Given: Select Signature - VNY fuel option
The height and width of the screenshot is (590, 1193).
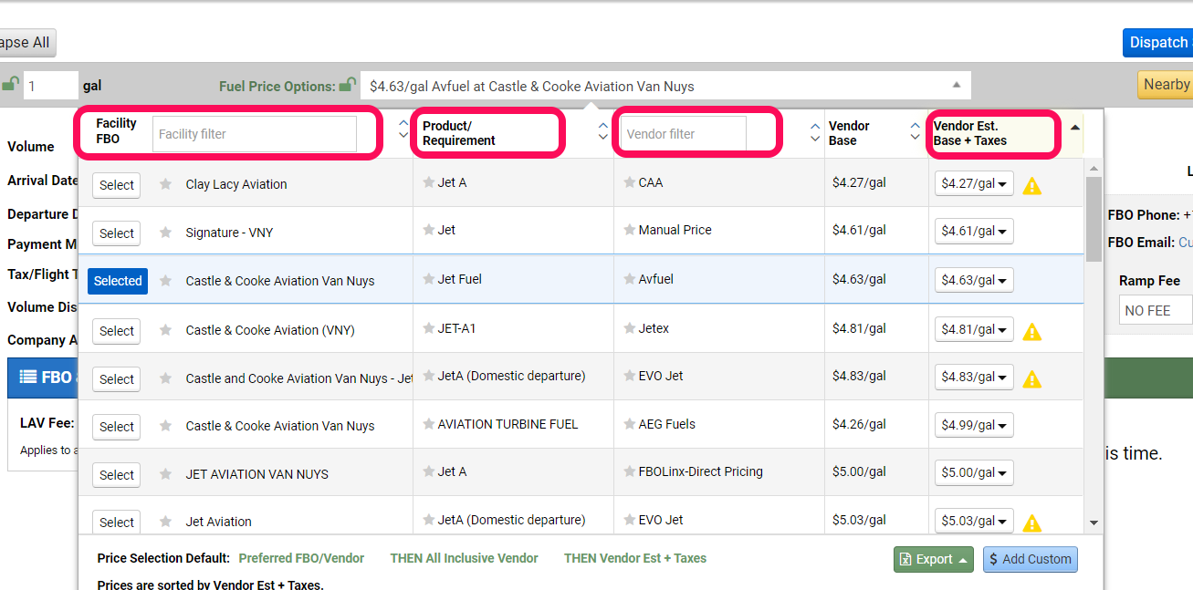Looking at the screenshot, I should [x=117, y=233].
